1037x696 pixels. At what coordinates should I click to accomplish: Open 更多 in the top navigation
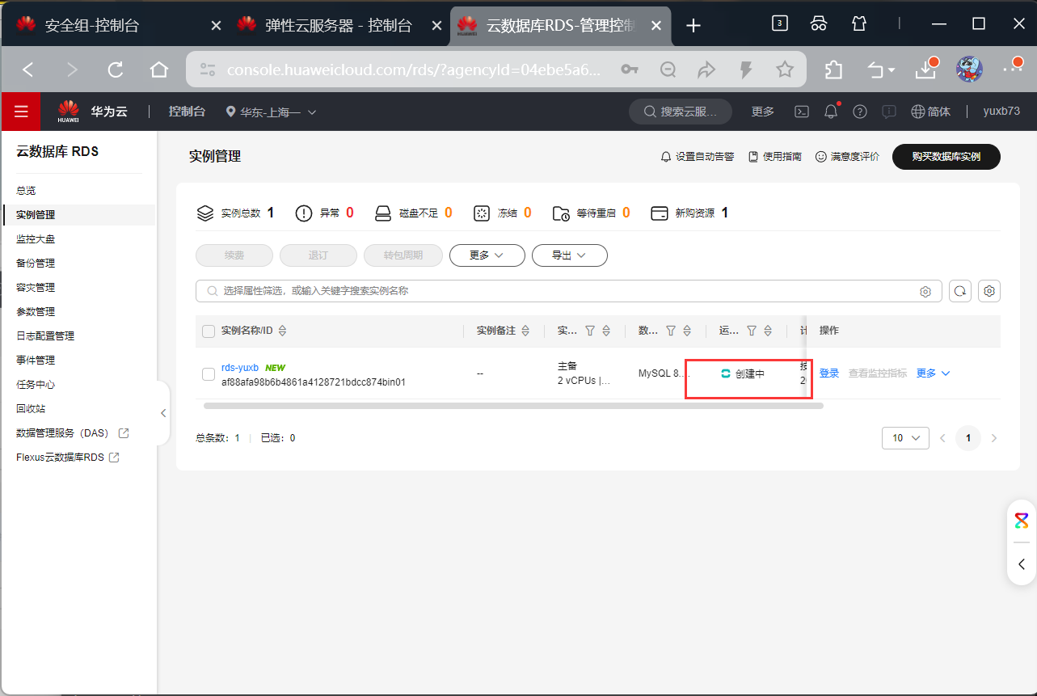tap(762, 112)
